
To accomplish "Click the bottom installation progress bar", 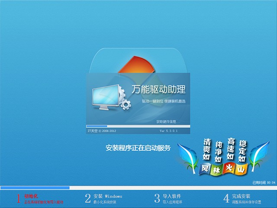I will [138, 188].
